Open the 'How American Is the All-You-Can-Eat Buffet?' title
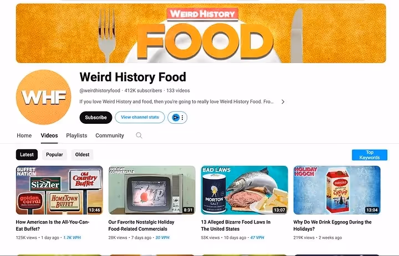The image size is (399, 256). (x=53, y=225)
